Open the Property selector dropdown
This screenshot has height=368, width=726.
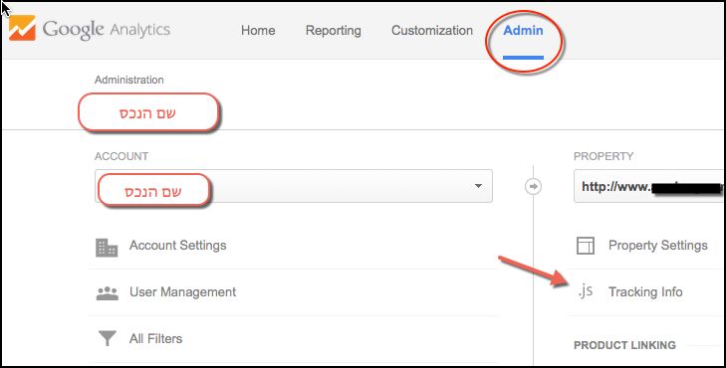(649, 186)
